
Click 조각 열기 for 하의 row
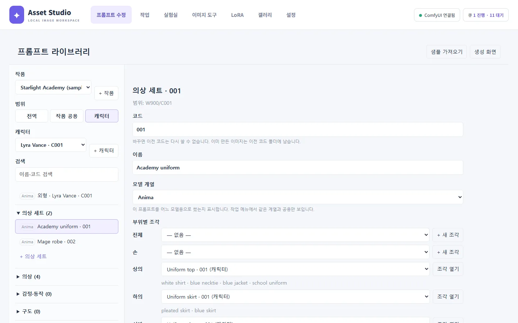448,297
